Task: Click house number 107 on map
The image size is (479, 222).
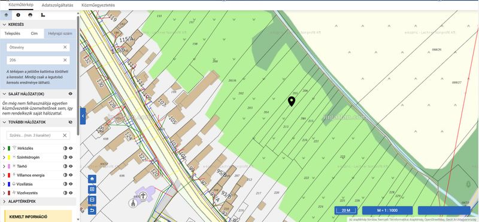Action: [x=162, y=103]
